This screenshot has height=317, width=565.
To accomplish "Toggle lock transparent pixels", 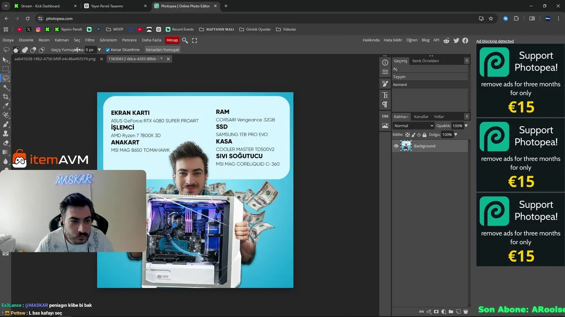I will coord(407,135).
